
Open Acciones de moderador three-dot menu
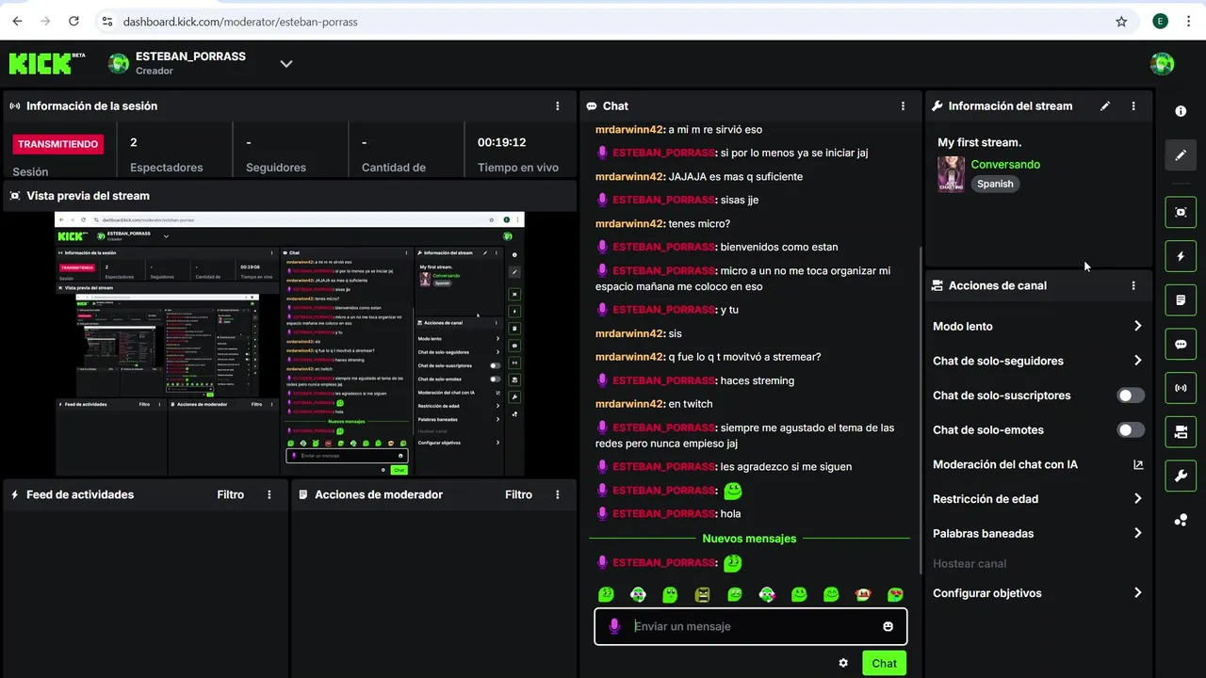pos(558,494)
